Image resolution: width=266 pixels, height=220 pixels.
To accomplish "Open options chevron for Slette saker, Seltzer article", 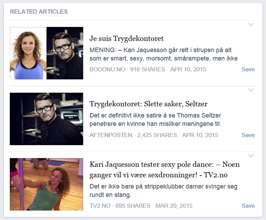I will [x=251, y=90].
